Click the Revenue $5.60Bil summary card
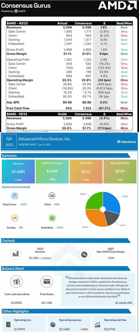Screen dimensions: 139x332 pyautogui.click(x=18, y=171)
